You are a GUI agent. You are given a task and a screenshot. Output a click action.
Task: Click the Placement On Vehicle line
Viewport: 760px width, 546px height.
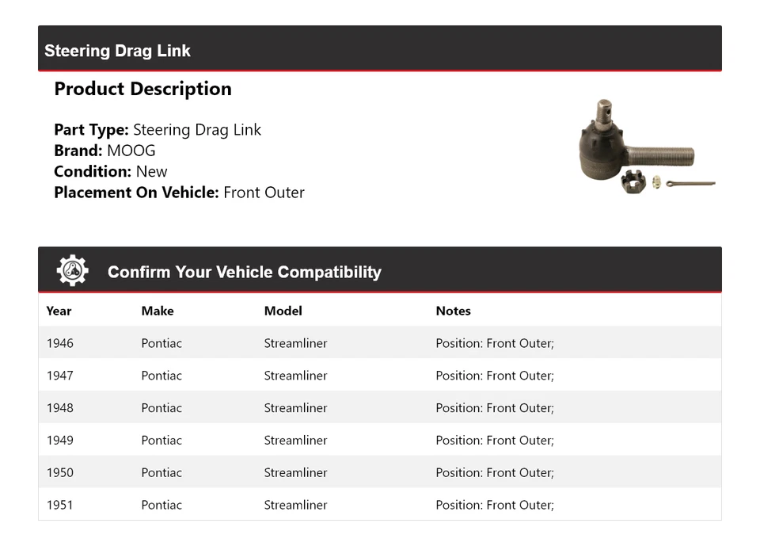click(179, 192)
